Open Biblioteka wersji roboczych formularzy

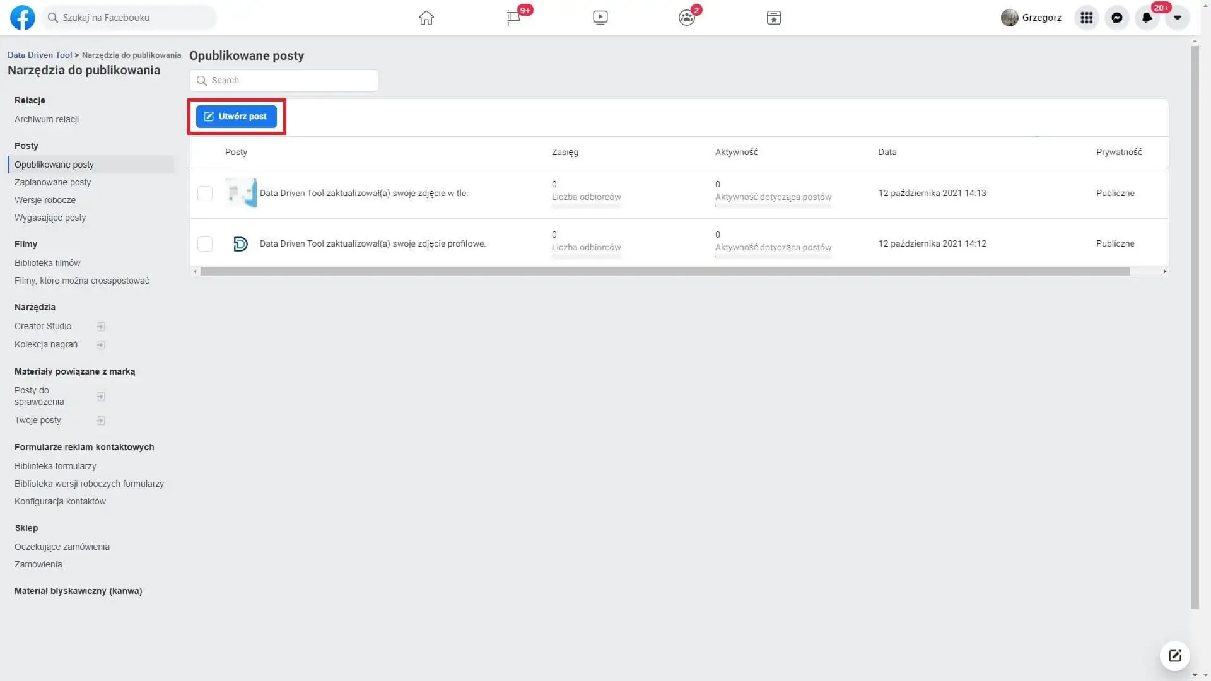pyautogui.click(x=89, y=484)
